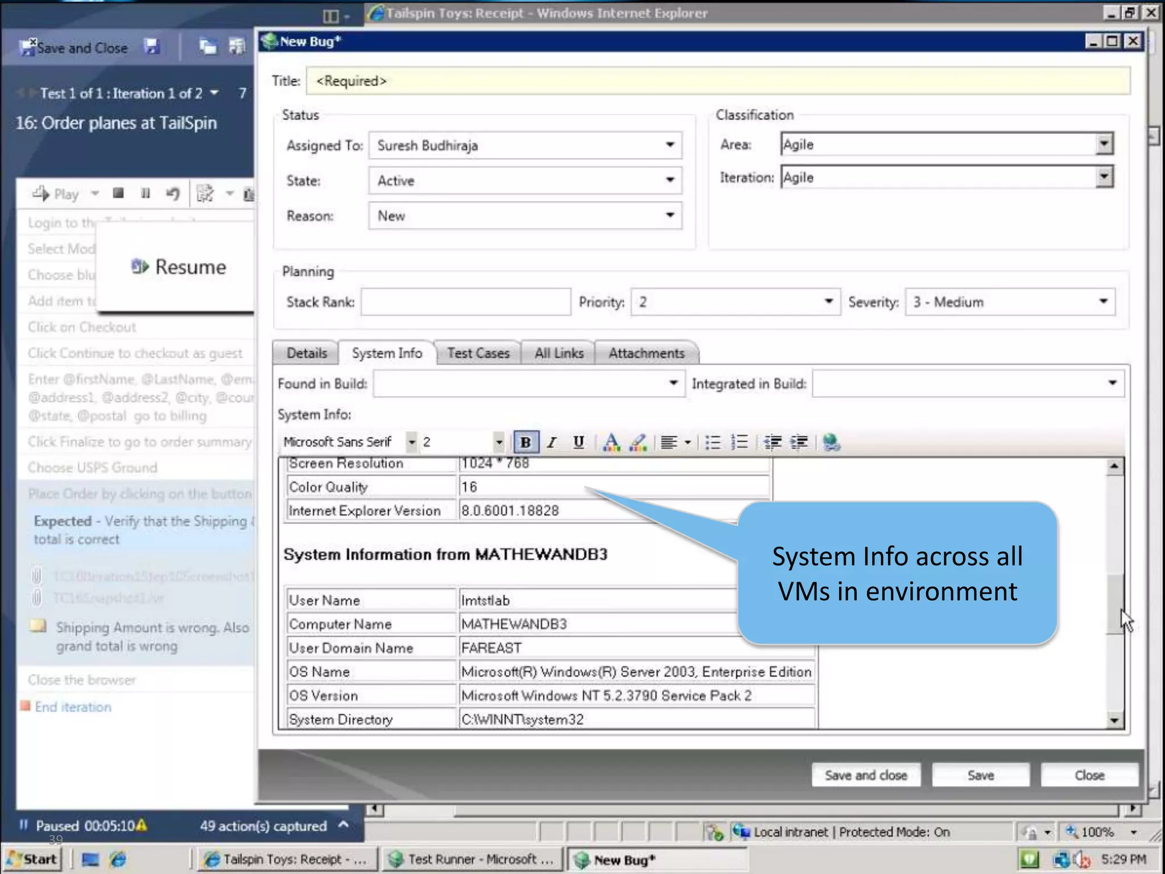Expand the Assigned To dropdown

[670, 145]
